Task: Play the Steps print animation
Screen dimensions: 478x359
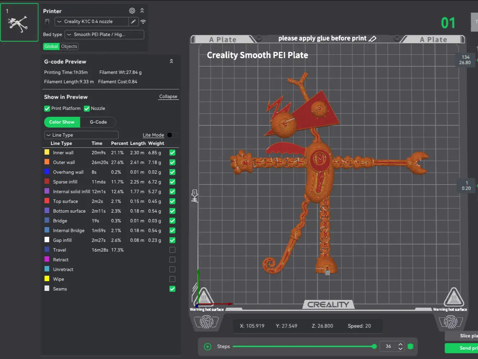Action: (208, 347)
